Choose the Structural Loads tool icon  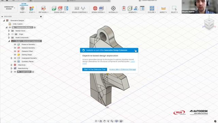[83, 8]
